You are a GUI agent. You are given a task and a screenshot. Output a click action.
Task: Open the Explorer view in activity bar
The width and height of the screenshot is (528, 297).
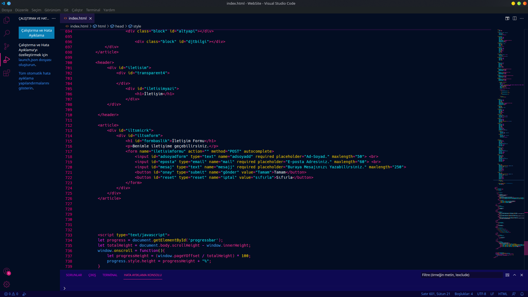pyautogui.click(x=7, y=20)
